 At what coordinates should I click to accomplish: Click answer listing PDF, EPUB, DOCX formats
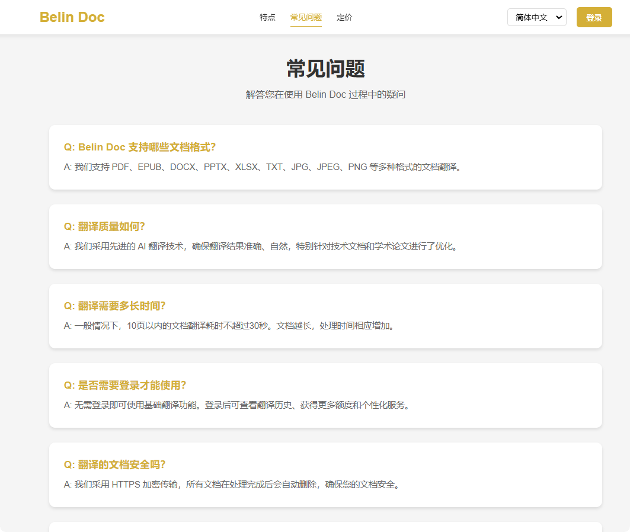pos(262,166)
